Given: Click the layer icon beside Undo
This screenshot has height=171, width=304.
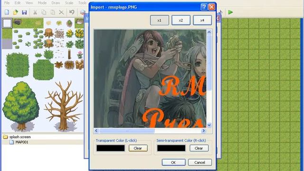Looking at the screenshot, I should coord(83,12).
